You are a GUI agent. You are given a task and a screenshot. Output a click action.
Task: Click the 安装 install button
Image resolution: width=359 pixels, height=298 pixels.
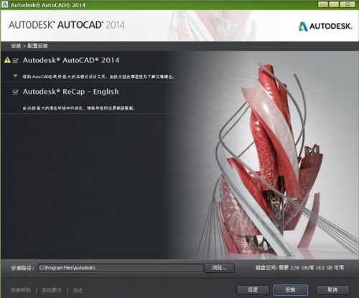pyautogui.click(x=291, y=290)
